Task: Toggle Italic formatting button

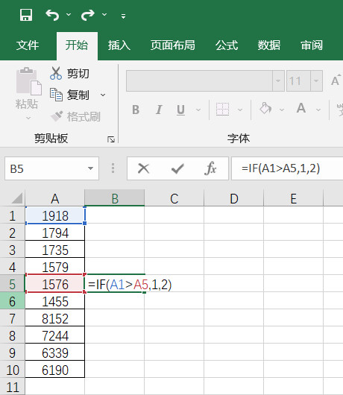Action: pyautogui.click(x=159, y=110)
